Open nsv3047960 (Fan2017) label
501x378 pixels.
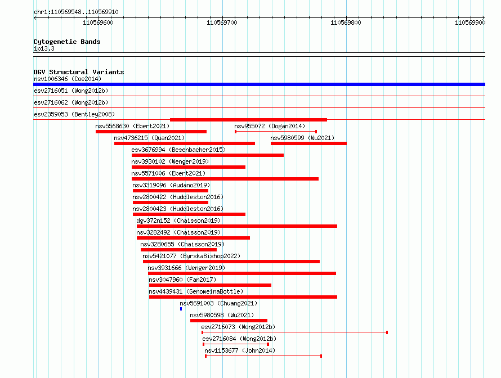182,280
